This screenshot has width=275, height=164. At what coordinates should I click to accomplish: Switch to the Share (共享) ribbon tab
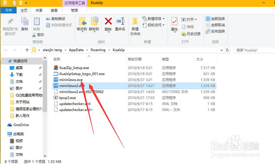coord(39,10)
